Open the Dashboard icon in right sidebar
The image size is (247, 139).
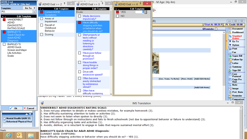coord(230,32)
